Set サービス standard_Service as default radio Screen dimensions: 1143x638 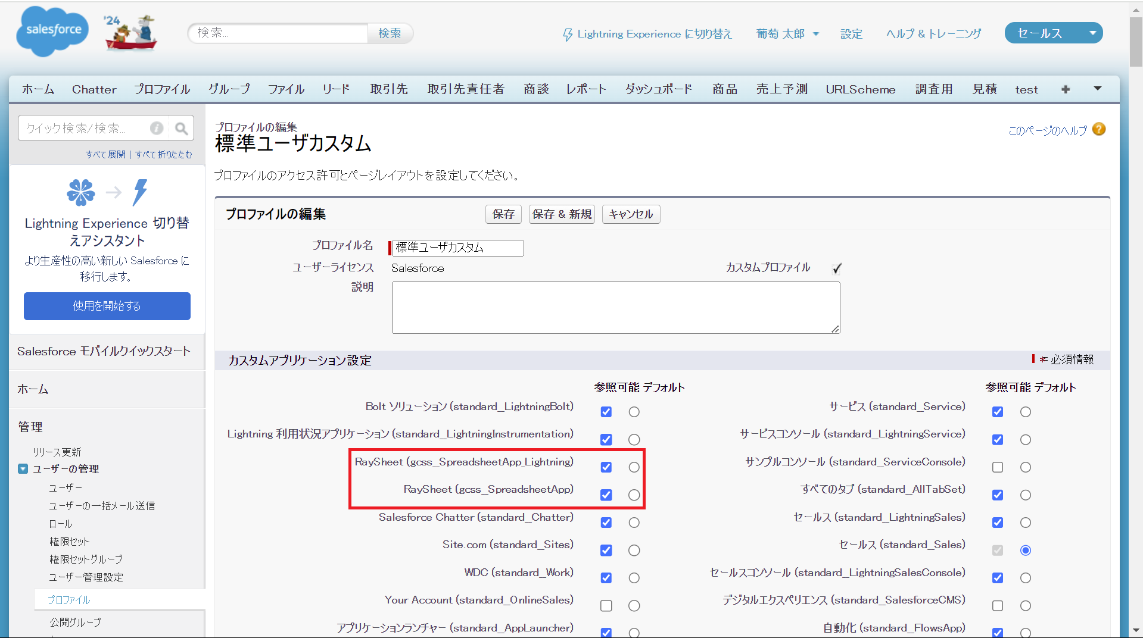[1026, 412]
